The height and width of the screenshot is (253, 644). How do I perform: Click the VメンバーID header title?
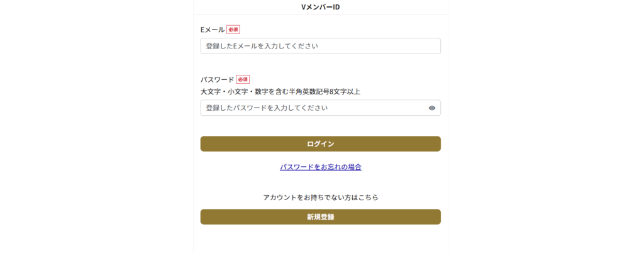coord(320,7)
